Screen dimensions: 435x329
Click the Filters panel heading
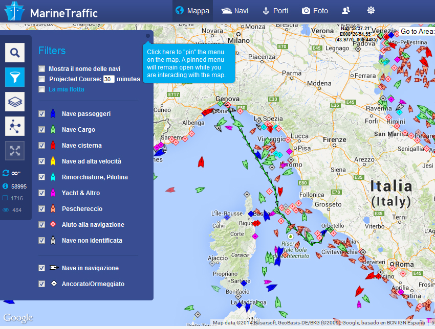coord(52,51)
